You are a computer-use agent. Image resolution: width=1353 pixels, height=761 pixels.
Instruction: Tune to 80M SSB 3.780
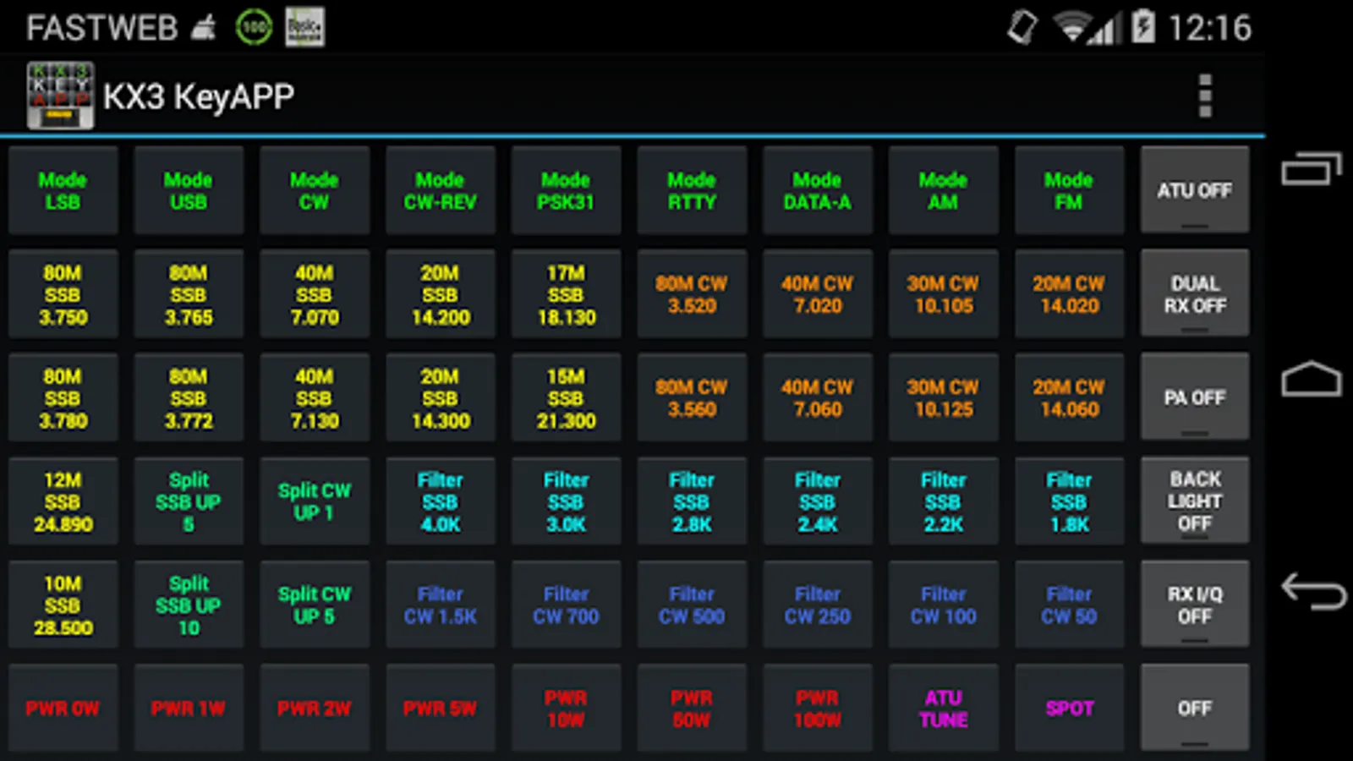pos(63,397)
